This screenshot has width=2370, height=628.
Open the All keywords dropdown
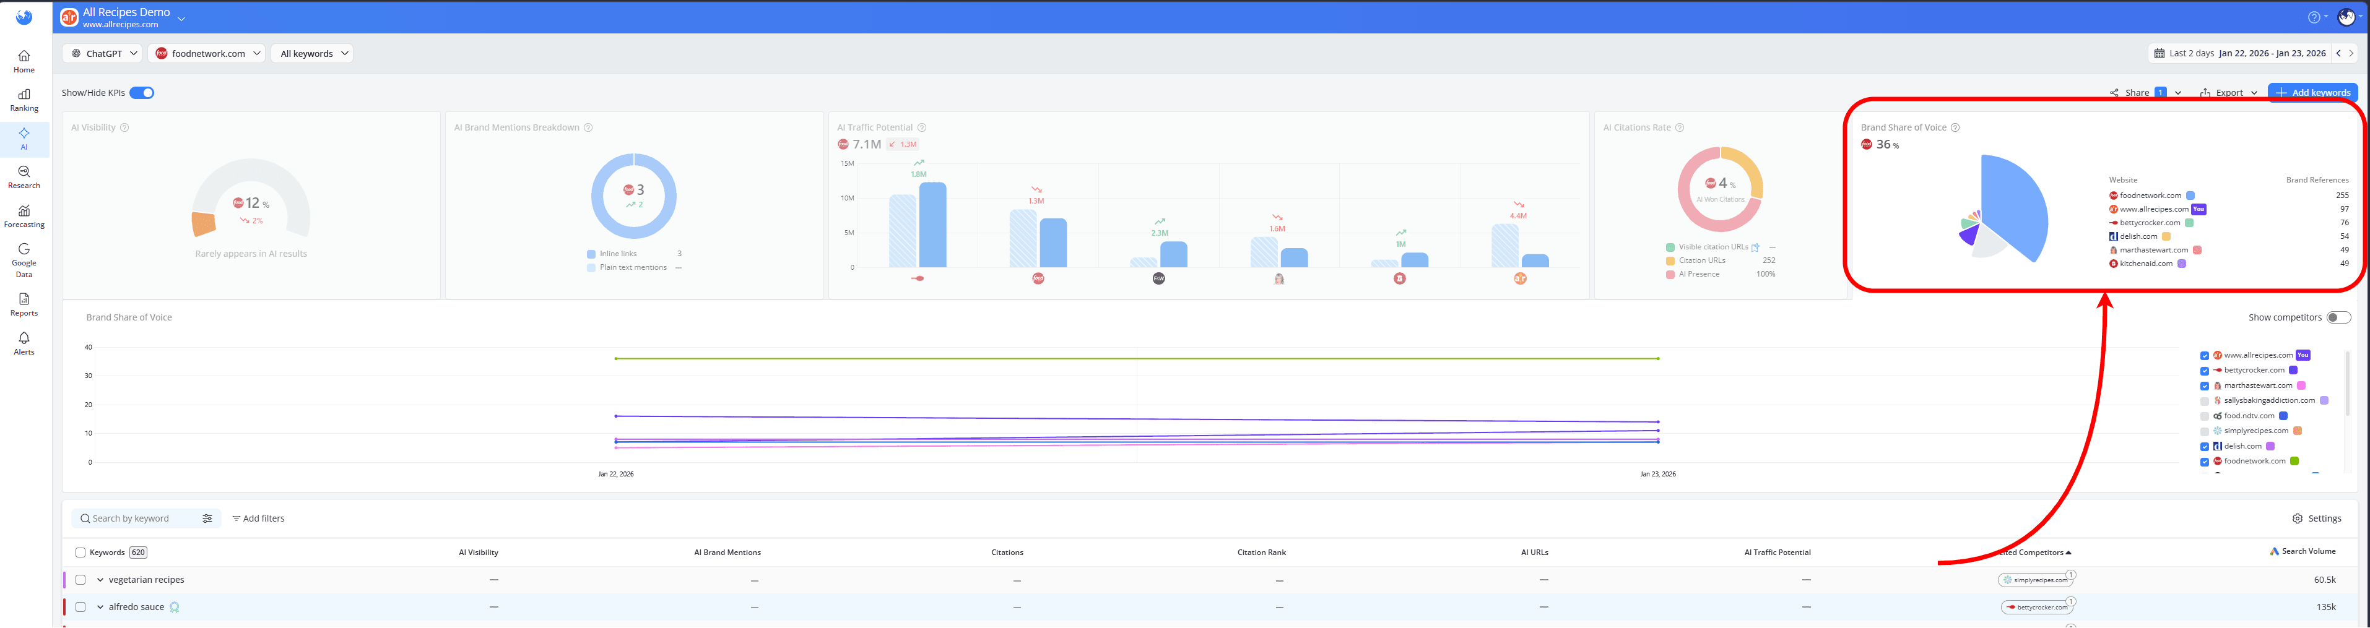click(312, 53)
